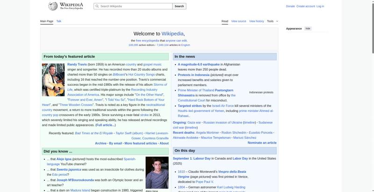Open the Create account link
The width and height of the screenshot is (374, 192).
coord(306,6)
